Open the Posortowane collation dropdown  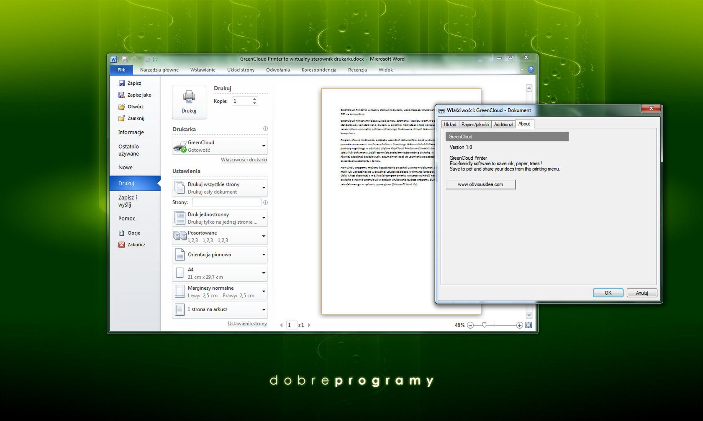click(x=220, y=236)
